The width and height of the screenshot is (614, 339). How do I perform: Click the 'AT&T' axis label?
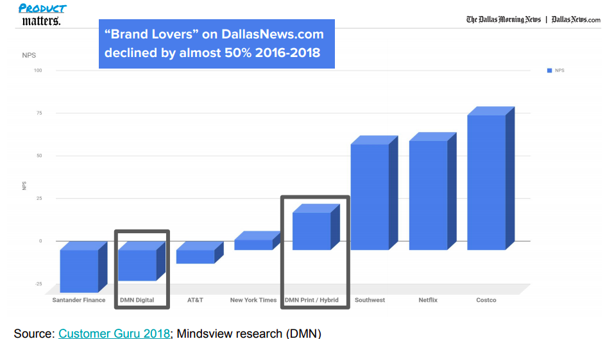click(x=195, y=300)
